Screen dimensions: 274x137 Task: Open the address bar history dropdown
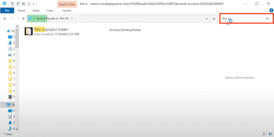point(206,19)
